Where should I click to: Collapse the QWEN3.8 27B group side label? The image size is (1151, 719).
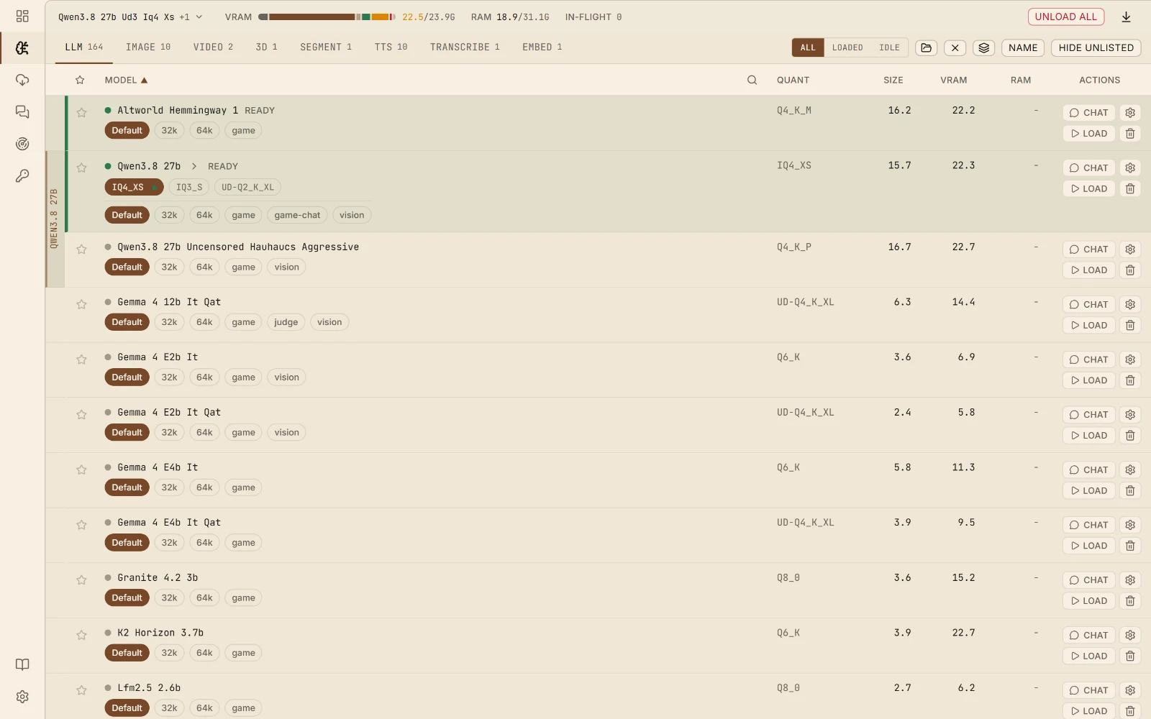(54, 219)
